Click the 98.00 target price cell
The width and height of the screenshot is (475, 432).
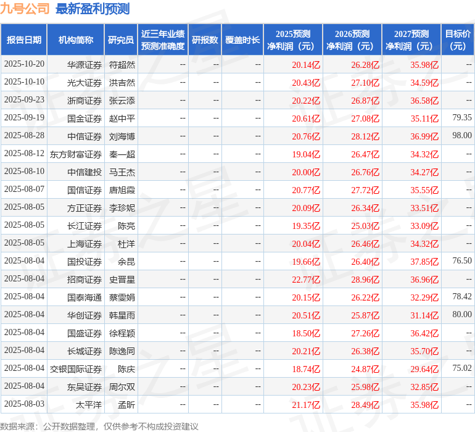pos(461,136)
